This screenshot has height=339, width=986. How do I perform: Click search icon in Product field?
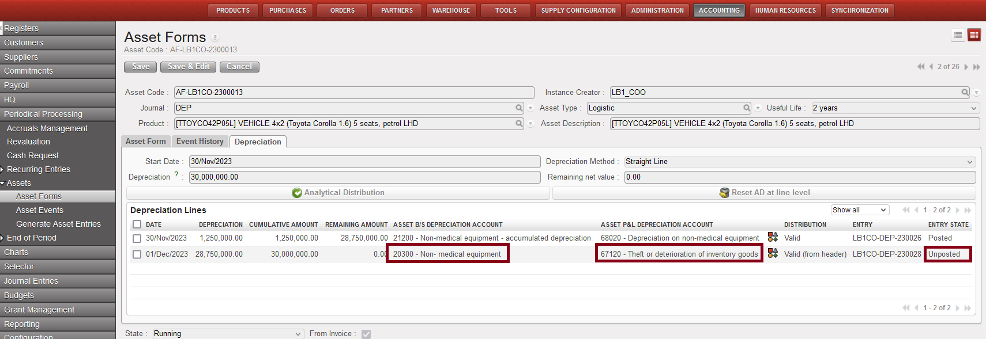(519, 123)
